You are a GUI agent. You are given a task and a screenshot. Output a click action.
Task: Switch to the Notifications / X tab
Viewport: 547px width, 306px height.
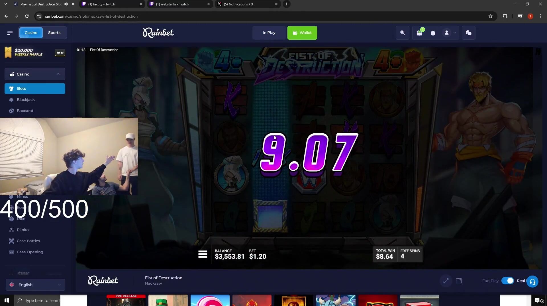pyautogui.click(x=247, y=4)
